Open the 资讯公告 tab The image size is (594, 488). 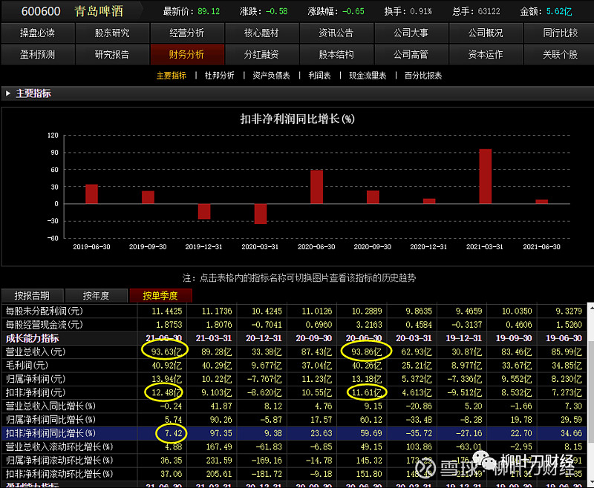(x=336, y=33)
